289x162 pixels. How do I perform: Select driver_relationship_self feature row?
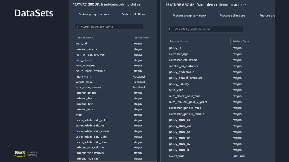pyautogui.click(x=116, y=120)
